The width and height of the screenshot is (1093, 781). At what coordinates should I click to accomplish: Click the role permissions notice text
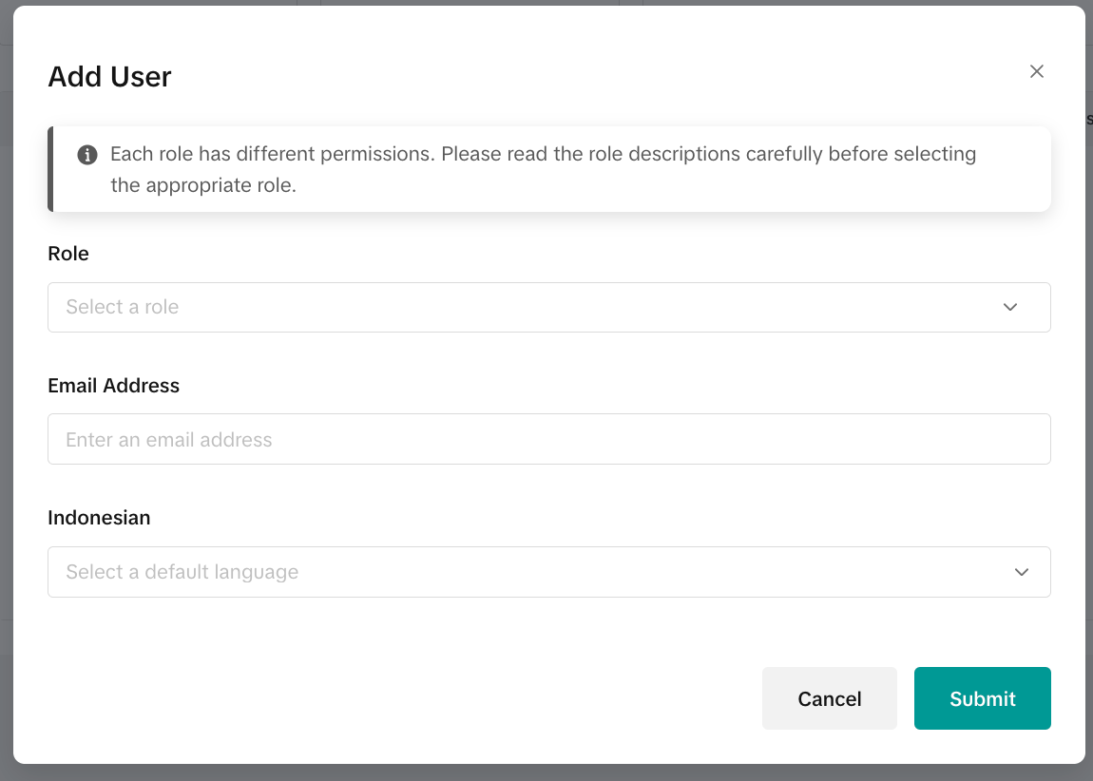pyautogui.click(x=543, y=154)
